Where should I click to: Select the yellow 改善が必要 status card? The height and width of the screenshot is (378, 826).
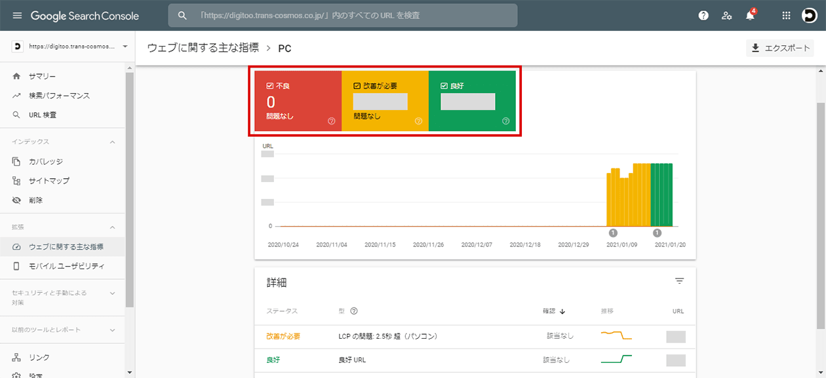coord(385,101)
